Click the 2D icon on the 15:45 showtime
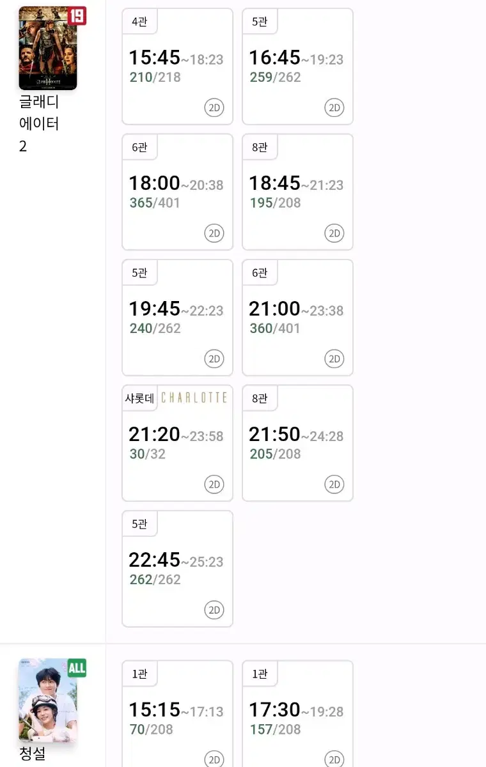The height and width of the screenshot is (767, 486). 214,107
